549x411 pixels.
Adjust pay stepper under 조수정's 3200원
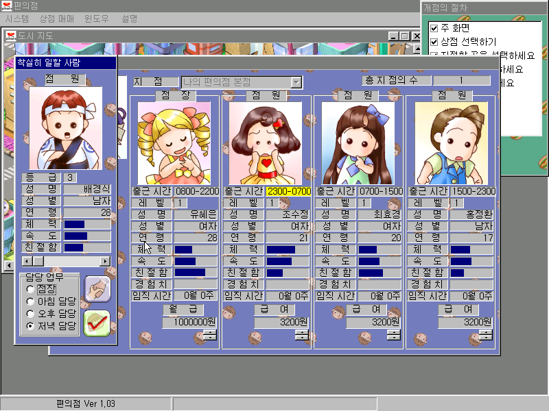coord(301,336)
